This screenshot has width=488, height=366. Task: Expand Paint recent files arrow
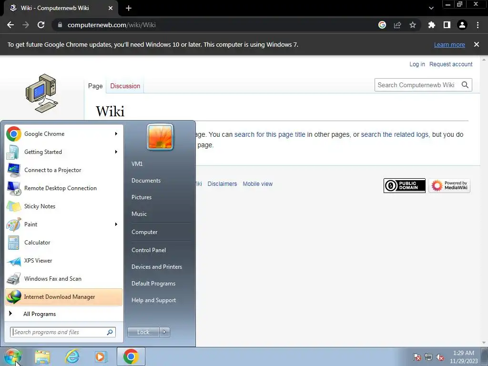click(116, 224)
